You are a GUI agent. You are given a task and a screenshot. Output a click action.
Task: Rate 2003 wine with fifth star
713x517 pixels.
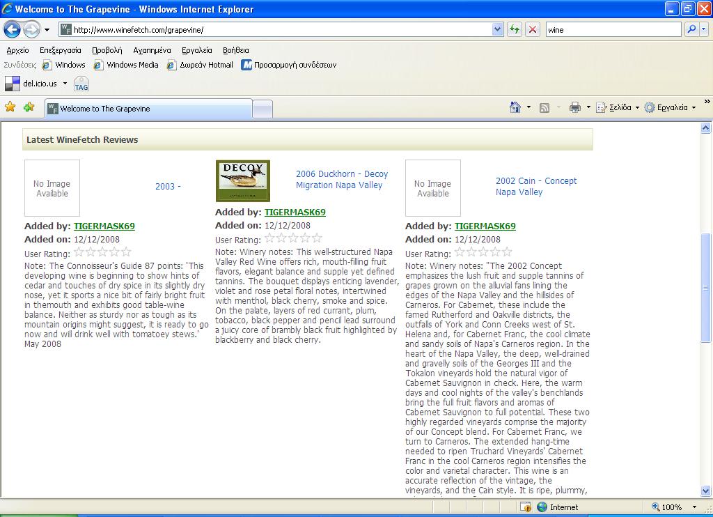coord(127,252)
